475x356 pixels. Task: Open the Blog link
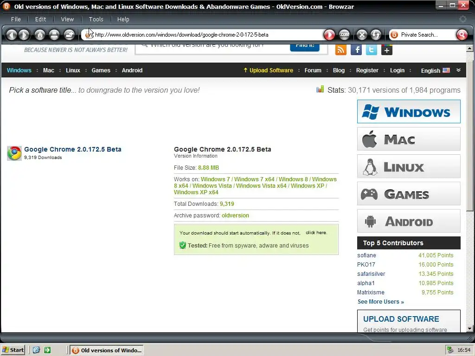[339, 70]
